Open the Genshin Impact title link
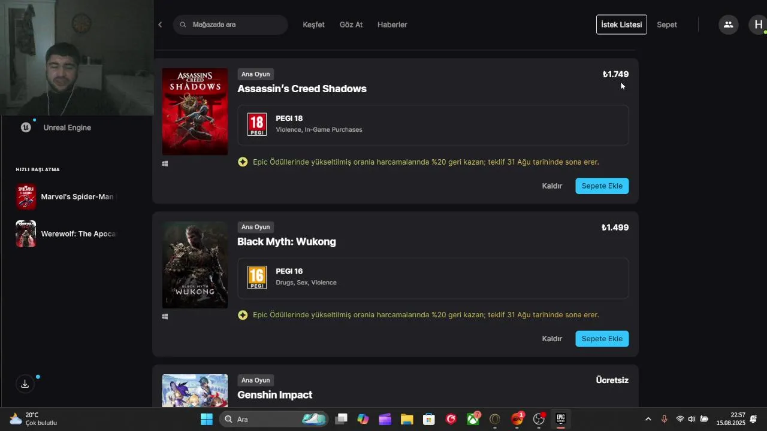 (274, 395)
